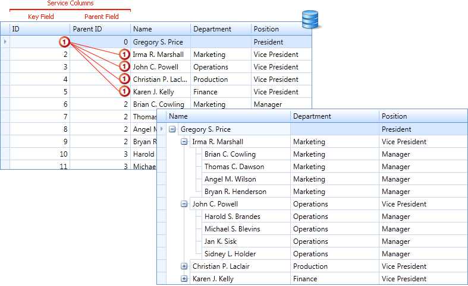This screenshot has height=286, width=468.
Task: Select the Sidney L. Holder tree row
Action: 312,254
